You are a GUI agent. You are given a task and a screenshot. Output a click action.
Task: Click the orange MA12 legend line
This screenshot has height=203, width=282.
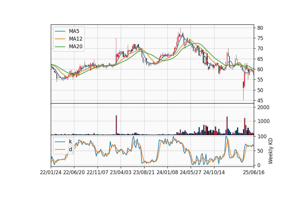60,39
